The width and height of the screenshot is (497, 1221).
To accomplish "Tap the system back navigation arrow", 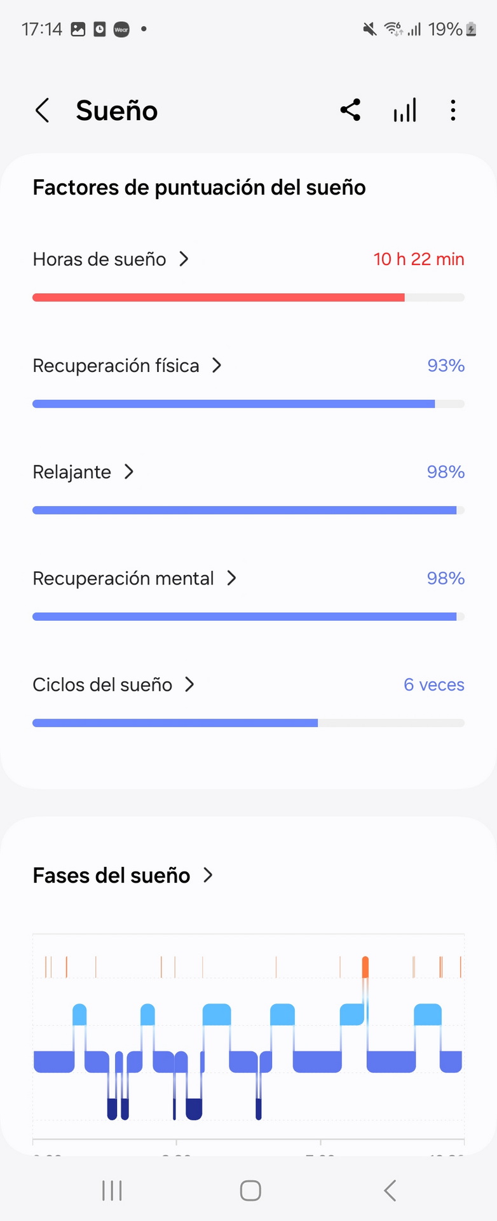I will [x=390, y=1190].
